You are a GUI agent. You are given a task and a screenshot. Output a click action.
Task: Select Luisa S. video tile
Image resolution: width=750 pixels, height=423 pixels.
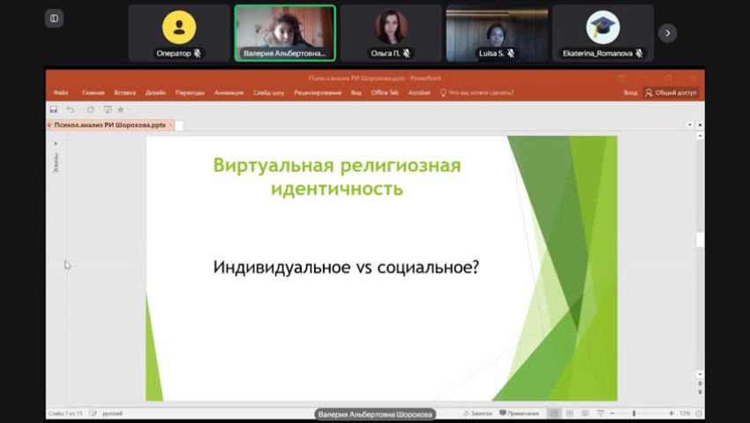497,33
